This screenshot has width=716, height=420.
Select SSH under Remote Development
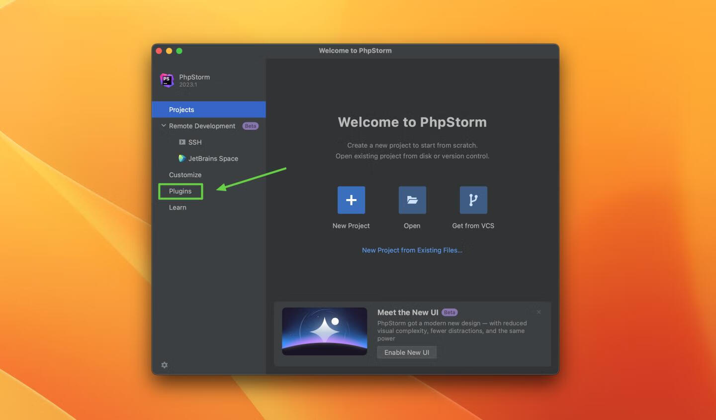195,142
